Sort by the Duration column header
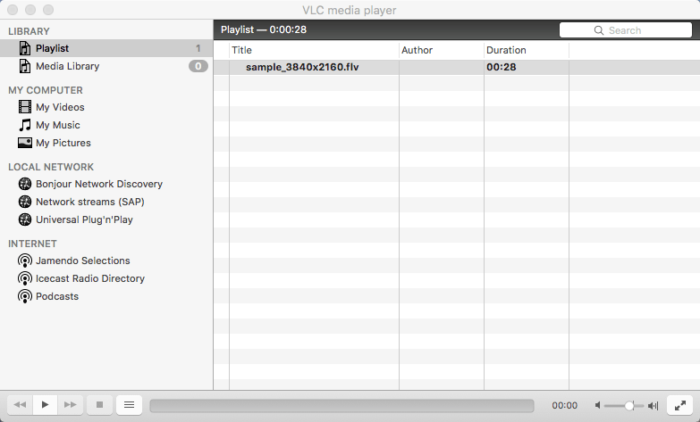 pos(527,50)
